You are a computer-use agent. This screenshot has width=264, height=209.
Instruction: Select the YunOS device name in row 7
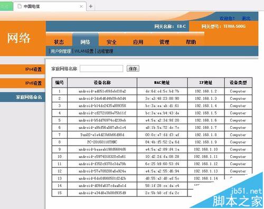pos(102,135)
